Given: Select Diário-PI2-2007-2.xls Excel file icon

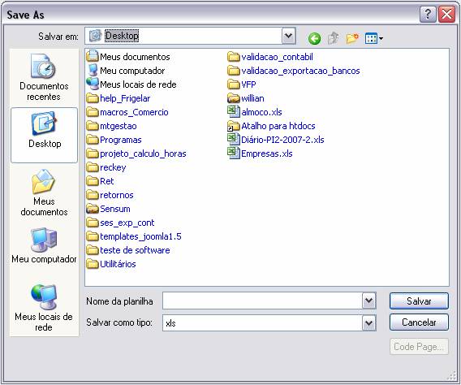Looking at the screenshot, I should pos(234,139).
